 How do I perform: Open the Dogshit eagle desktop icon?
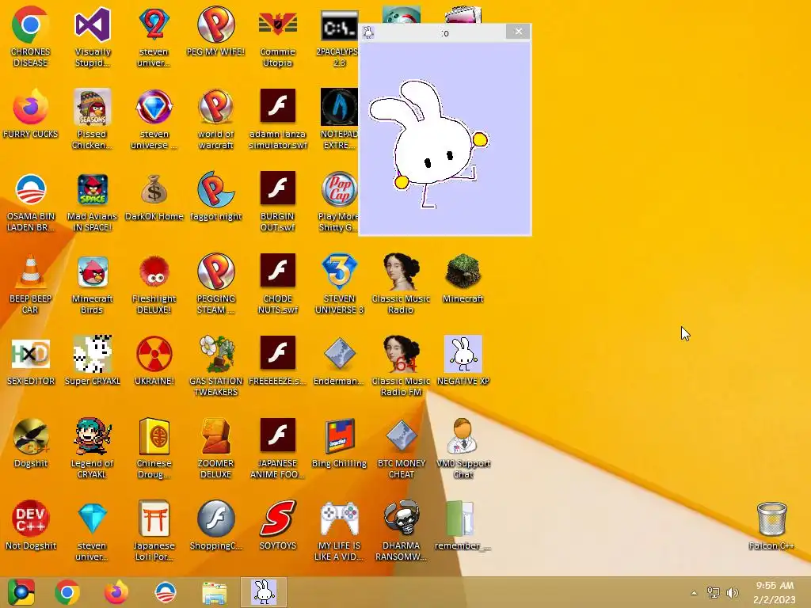(x=30, y=436)
